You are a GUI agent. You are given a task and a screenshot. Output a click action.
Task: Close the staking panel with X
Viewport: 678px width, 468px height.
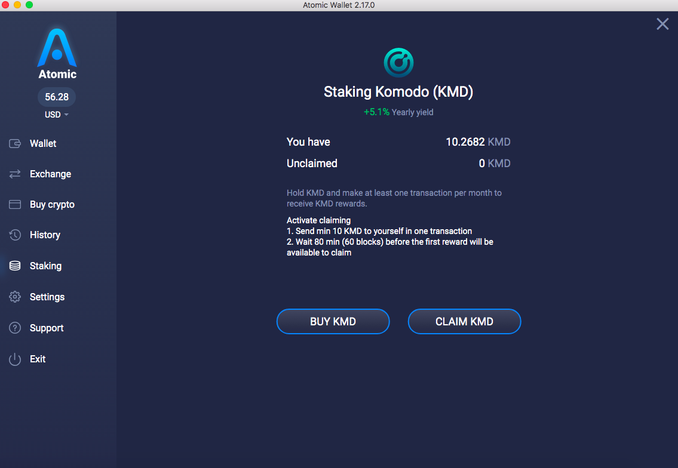[662, 24]
